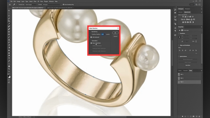
Task: Click the search icon at top right
Action: (197, 5)
